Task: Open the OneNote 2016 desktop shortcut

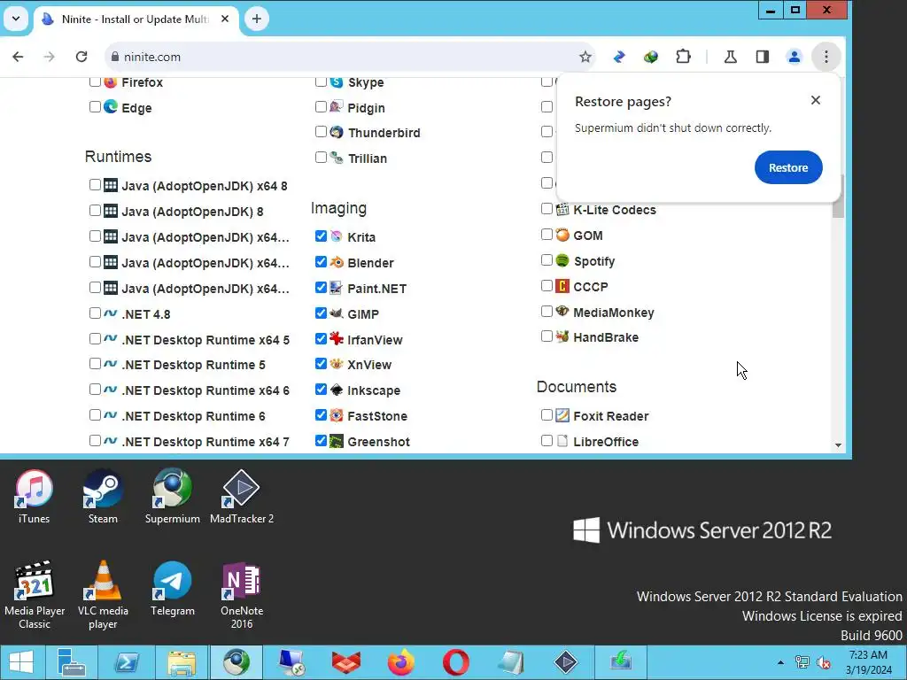Action: pyautogui.click(x=242, y=595)
